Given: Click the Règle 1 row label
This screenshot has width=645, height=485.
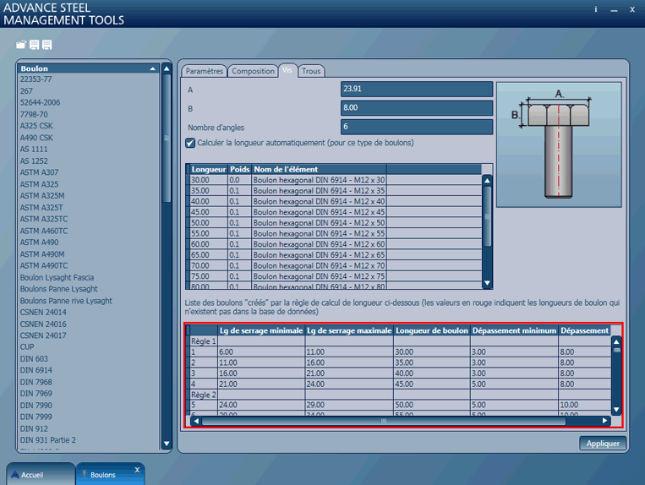Looking at the screenshot, I should [203, 341].
